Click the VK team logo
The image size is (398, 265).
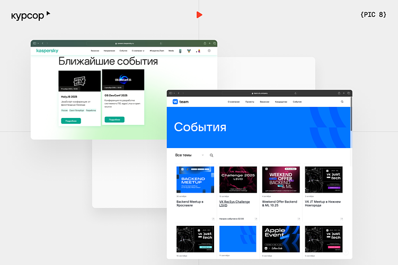click(x=181, y=102)
